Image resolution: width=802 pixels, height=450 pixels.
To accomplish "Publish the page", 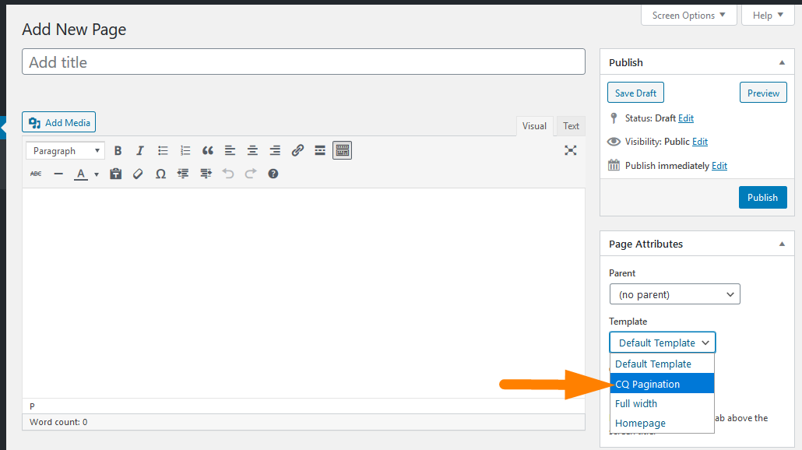I will [x=762, y=198].
